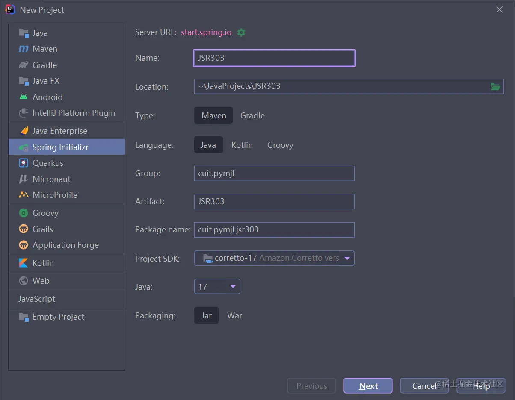Open the Java version 17 dropdown

coord(217,286)
